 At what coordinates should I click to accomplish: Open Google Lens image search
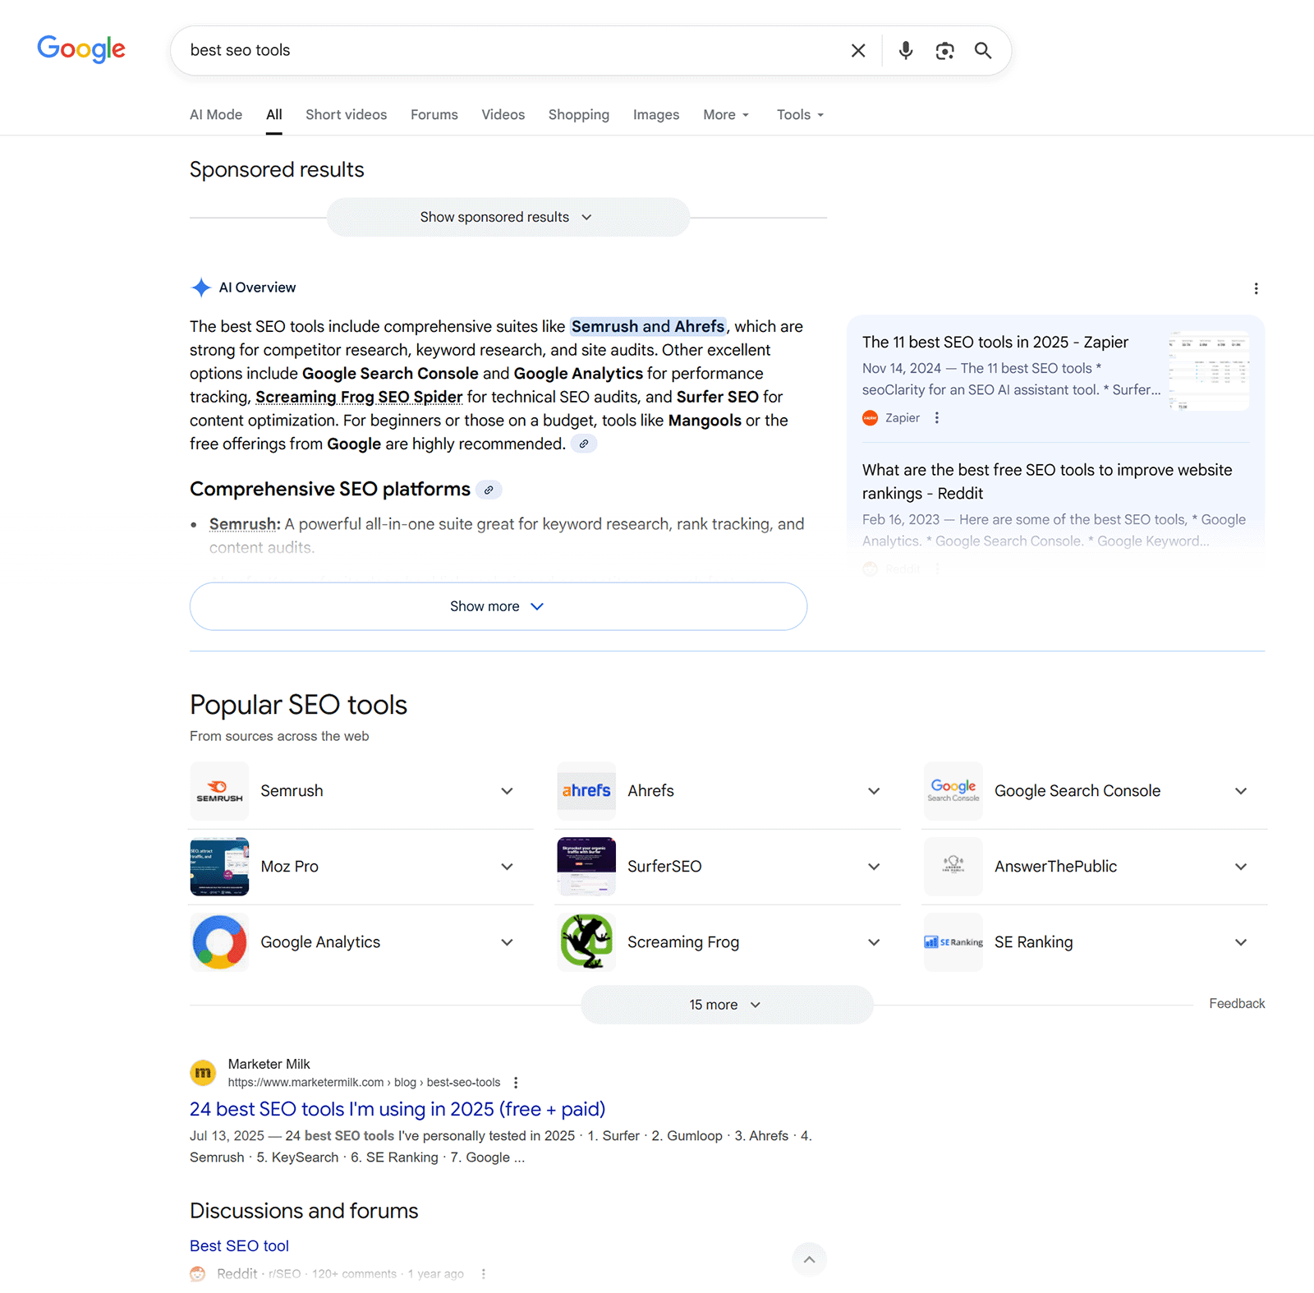point(944,50)
